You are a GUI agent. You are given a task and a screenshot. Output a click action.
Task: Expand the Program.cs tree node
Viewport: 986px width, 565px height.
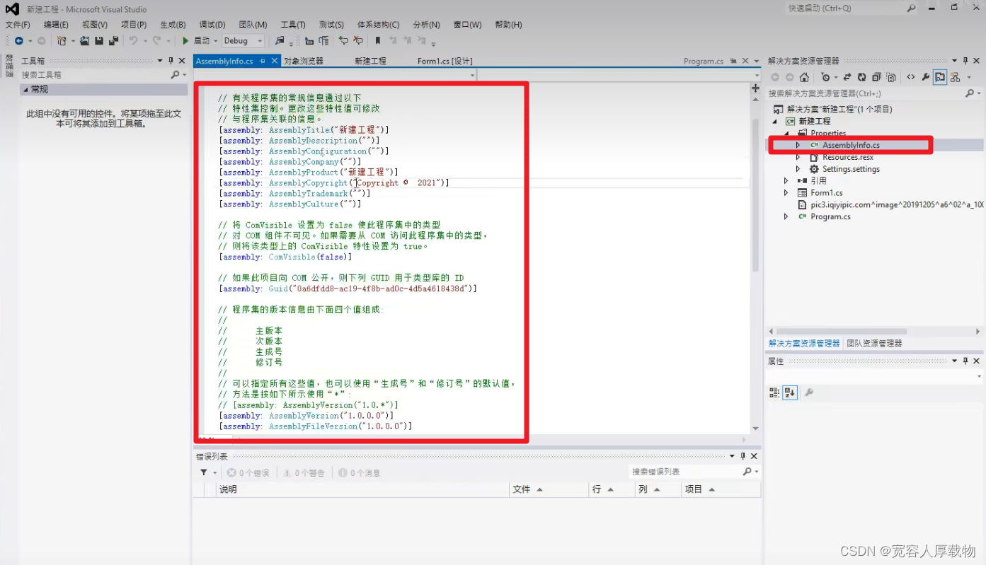(x=786, y=216)
